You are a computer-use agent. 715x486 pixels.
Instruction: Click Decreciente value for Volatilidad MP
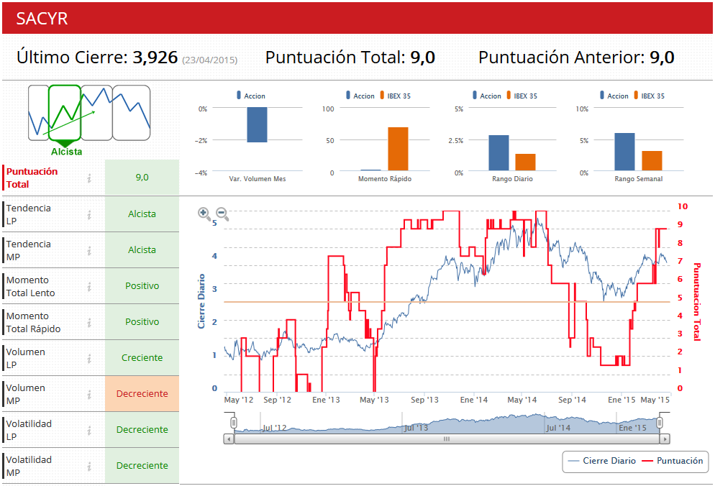click(x=142, y=465)
